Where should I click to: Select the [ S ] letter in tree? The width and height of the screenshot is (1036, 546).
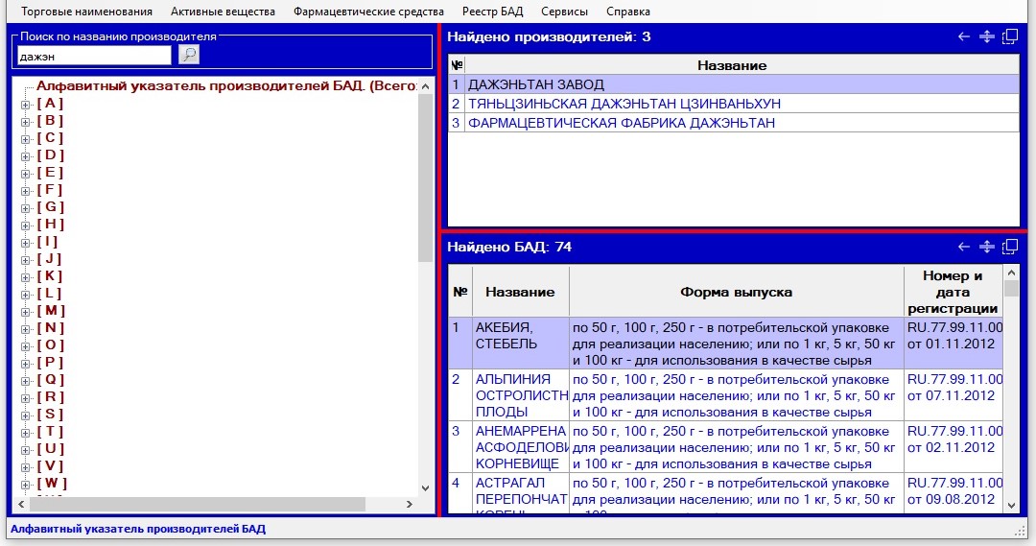pos(50,415)
